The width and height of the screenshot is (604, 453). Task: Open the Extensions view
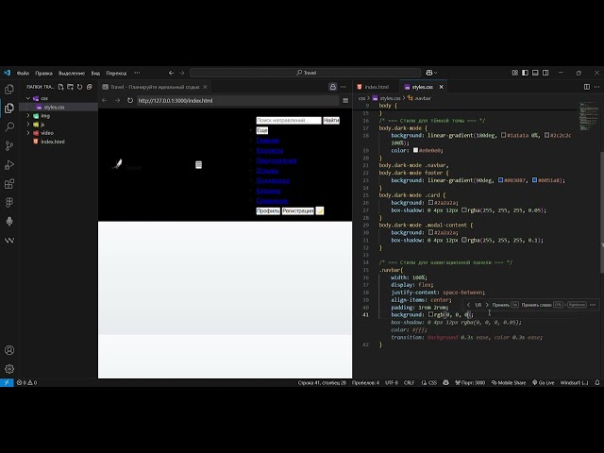point(9,183)
